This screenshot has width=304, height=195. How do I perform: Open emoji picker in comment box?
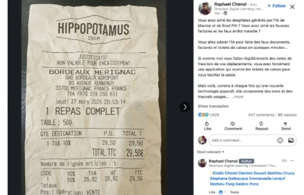point(280,140)
